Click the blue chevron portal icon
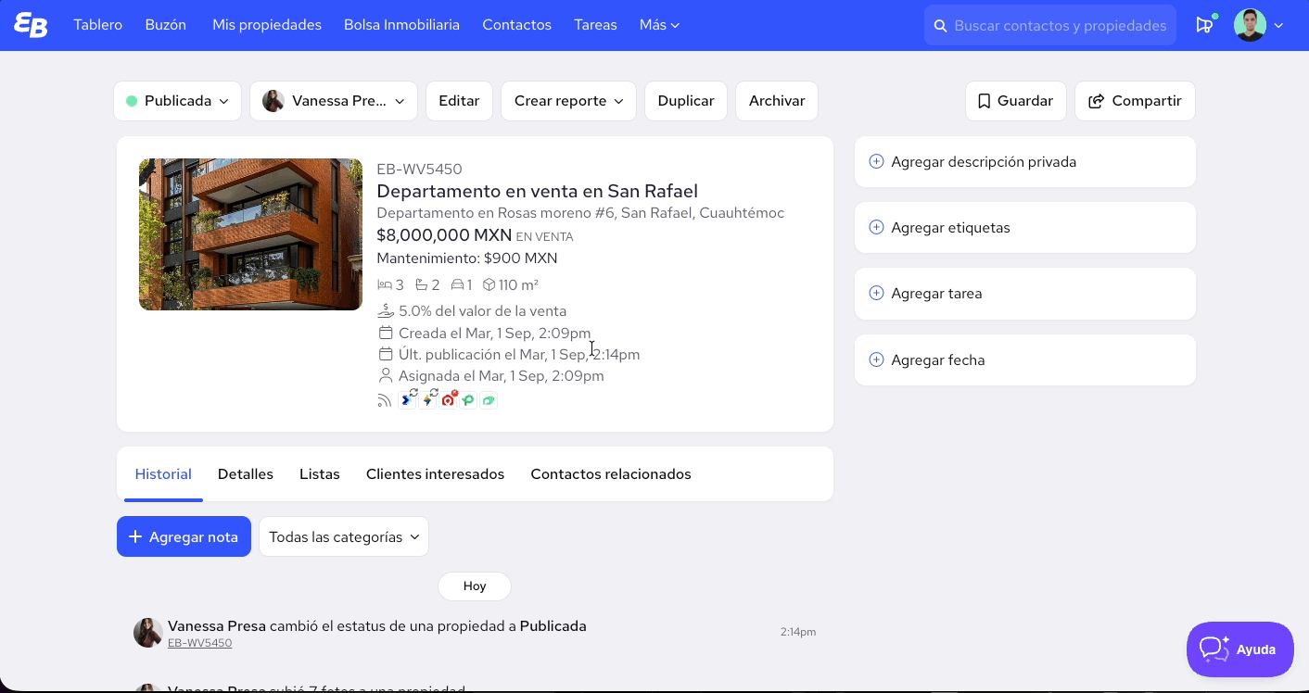This screenshot has width=1309, height=693. coord(408,399)
